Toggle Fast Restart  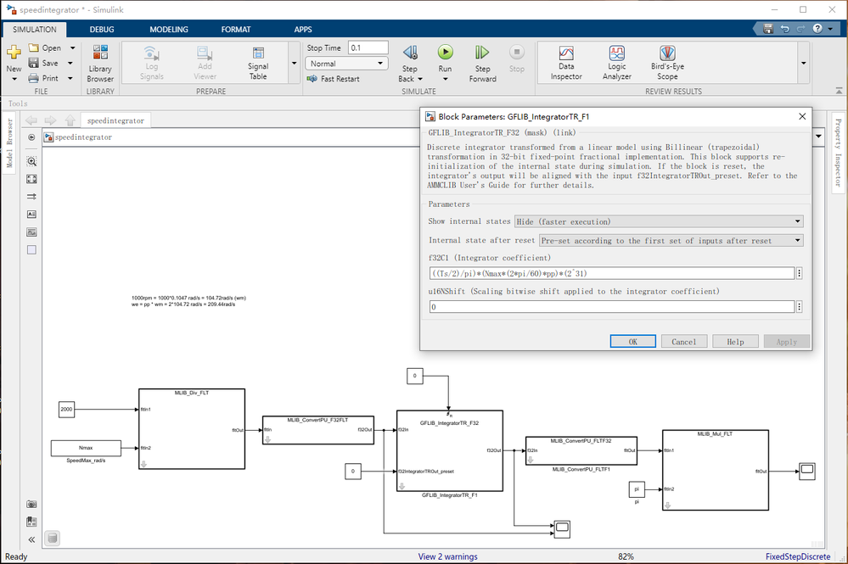[x=333, y=79]
